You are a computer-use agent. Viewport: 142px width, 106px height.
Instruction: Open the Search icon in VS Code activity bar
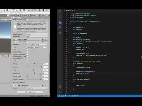coord(60,17)
